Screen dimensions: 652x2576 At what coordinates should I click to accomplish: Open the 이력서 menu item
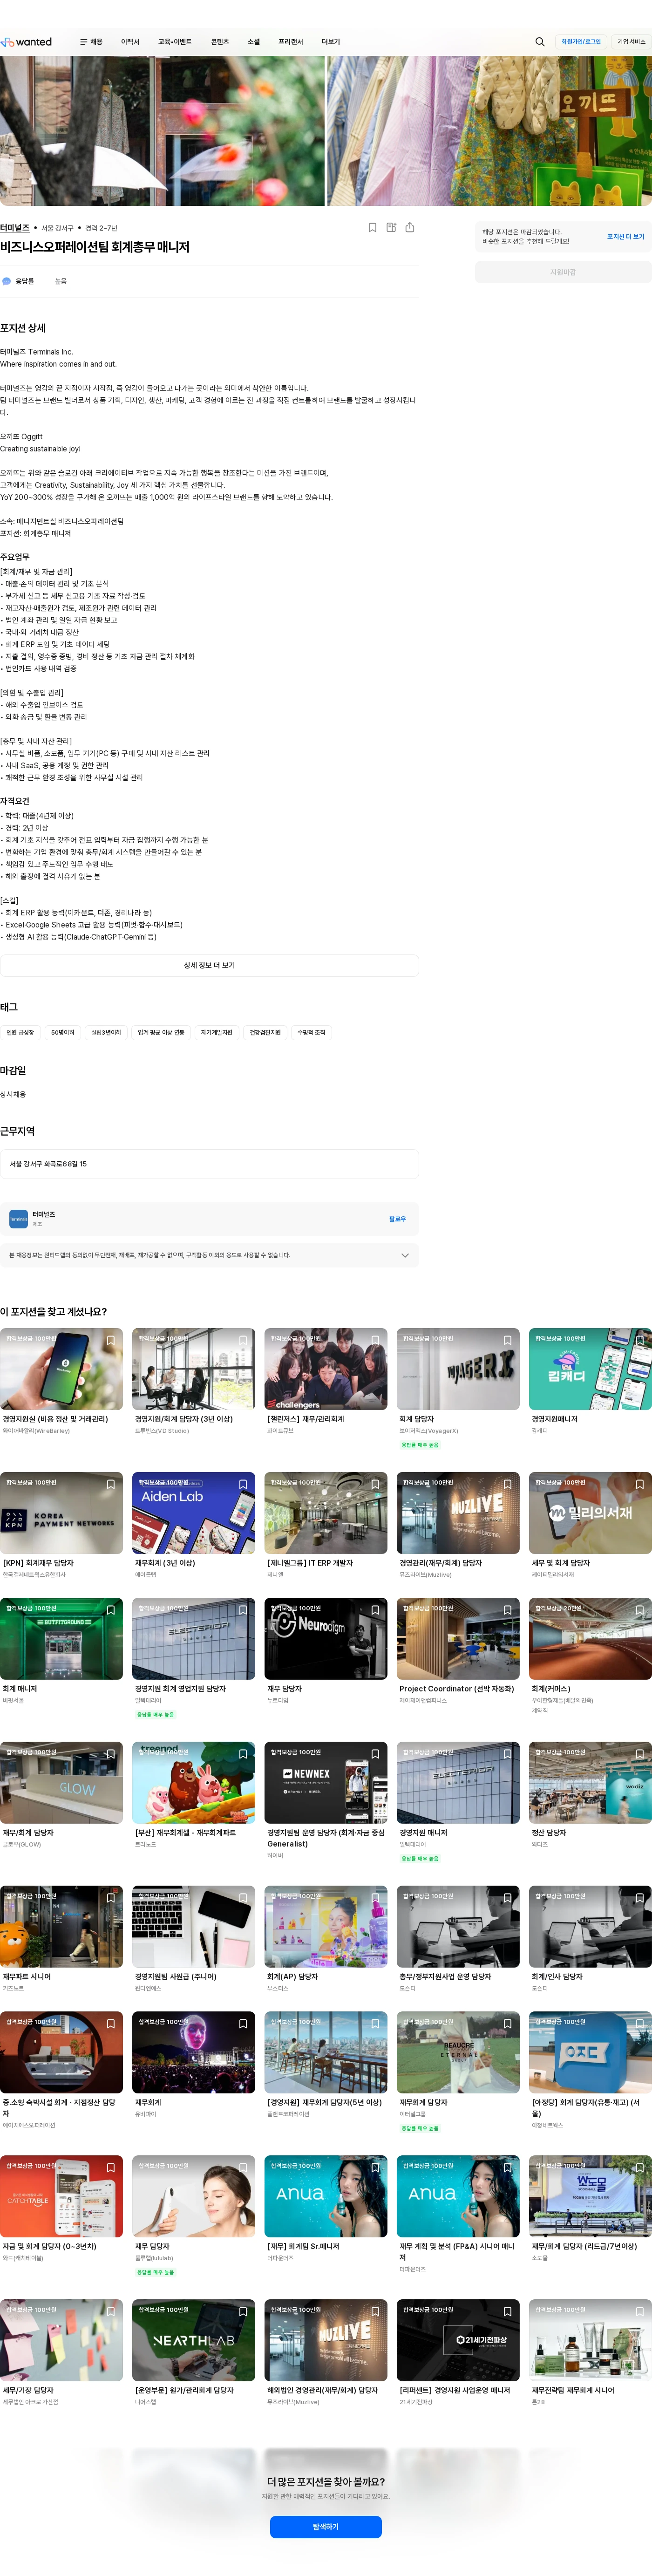coord(130,42)
